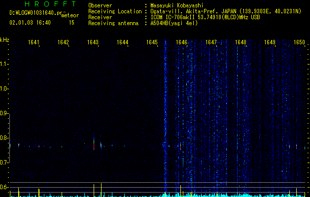The image size is (310, 197).
Task: Click the 0.7 kHz axis label
Action: coord(4,163)
